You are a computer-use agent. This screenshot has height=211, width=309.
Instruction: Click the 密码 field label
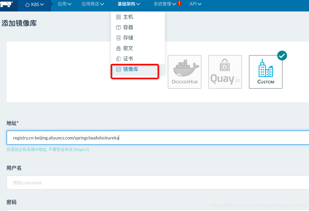pyautogui.click(x=11, y=202)
